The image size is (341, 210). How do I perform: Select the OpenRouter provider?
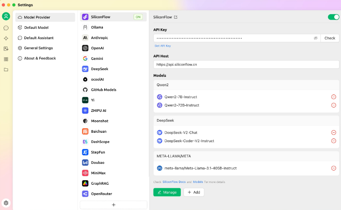tap(101, 194)
